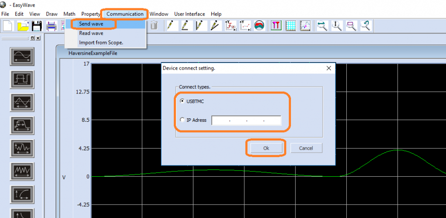Open the Communication menu
Screen dimensions: 446x218
click(125, 14)
